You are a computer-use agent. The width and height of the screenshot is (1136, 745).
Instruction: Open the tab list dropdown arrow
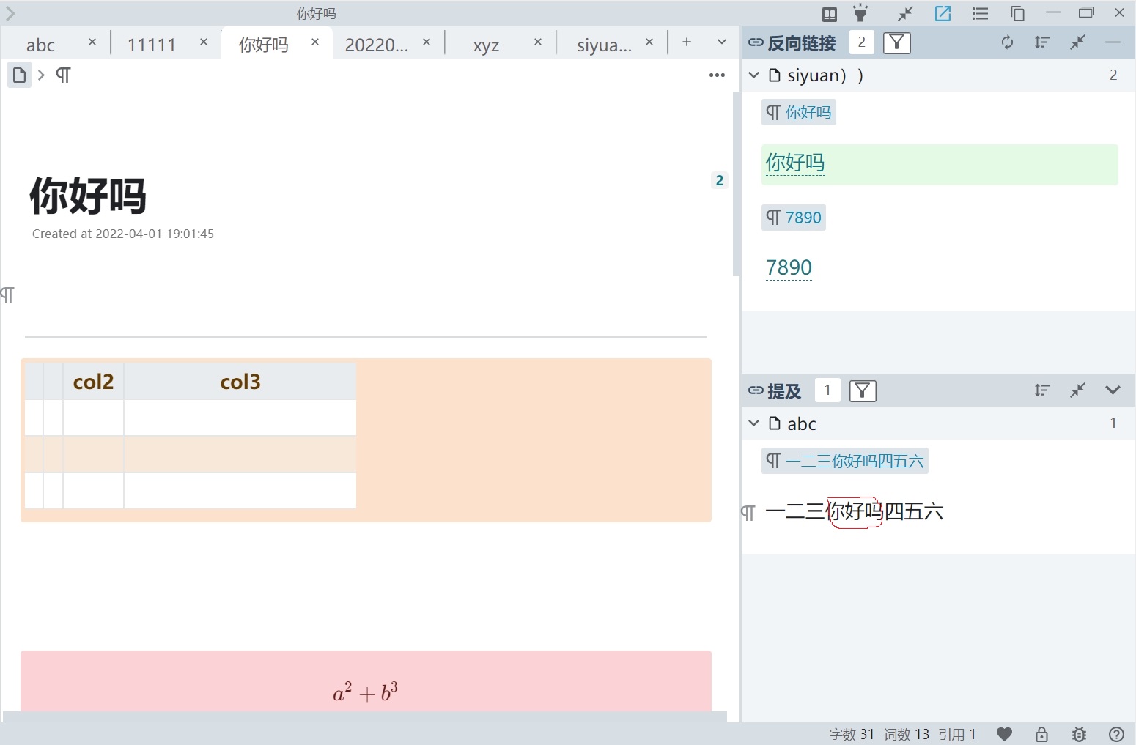[722, 42]
